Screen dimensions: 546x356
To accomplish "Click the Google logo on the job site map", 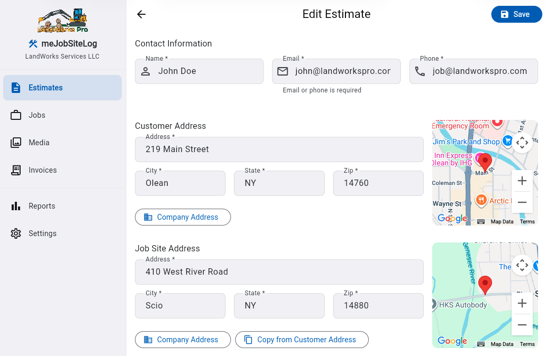I will pyautogui.click(x=452, y=341).
